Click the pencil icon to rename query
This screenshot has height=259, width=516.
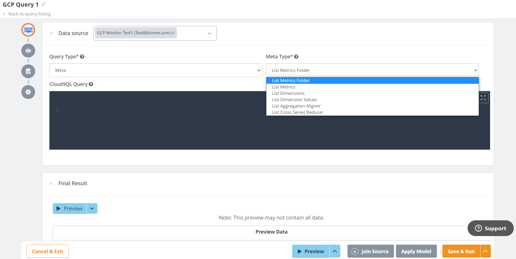tap(43, 4)
